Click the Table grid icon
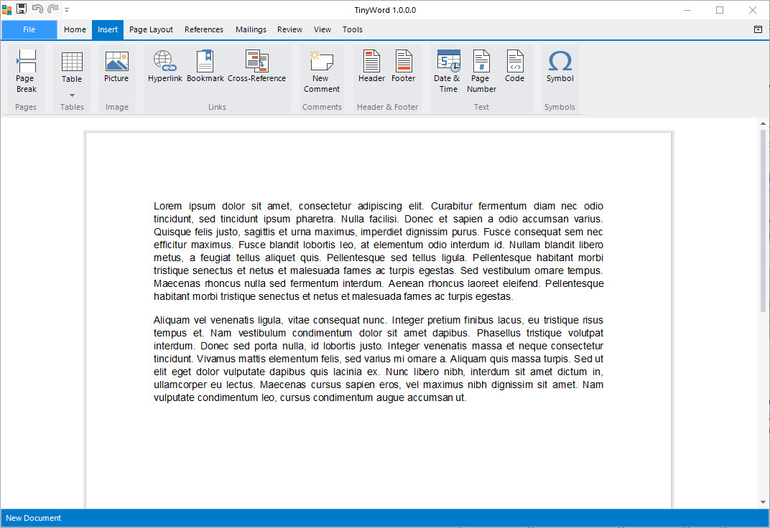The width and height of the screenshot is (770, 528). point(72,62)
